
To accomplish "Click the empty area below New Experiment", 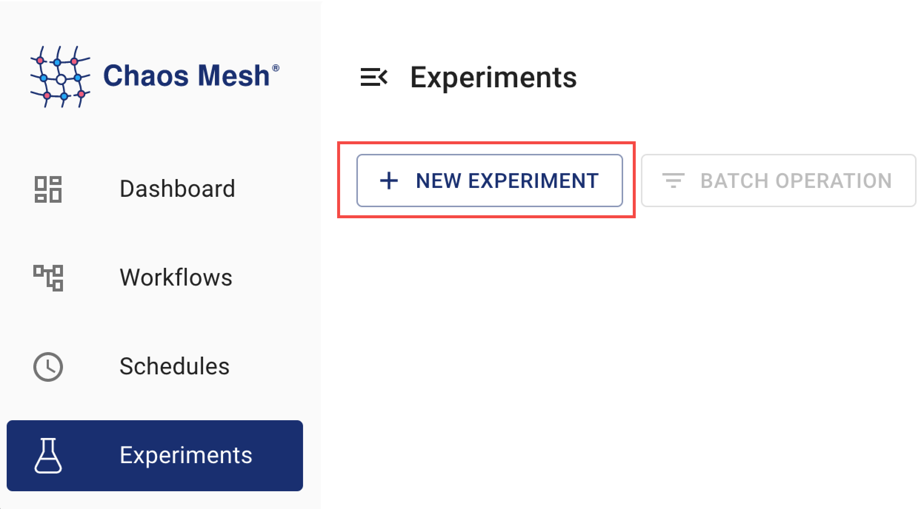I will pos(489,333).
